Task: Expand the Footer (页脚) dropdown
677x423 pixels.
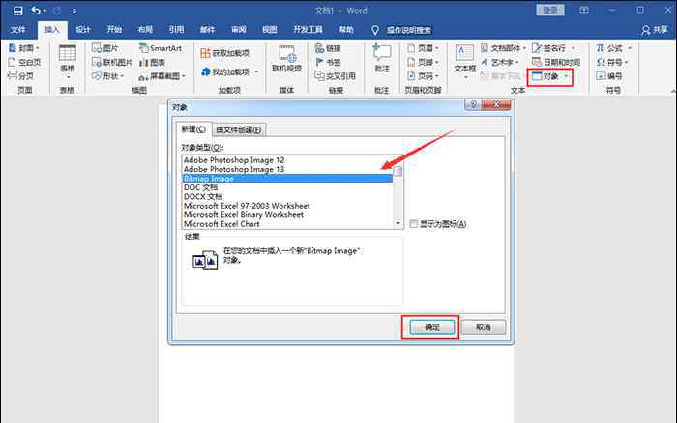Action: (x=437, y=63)
